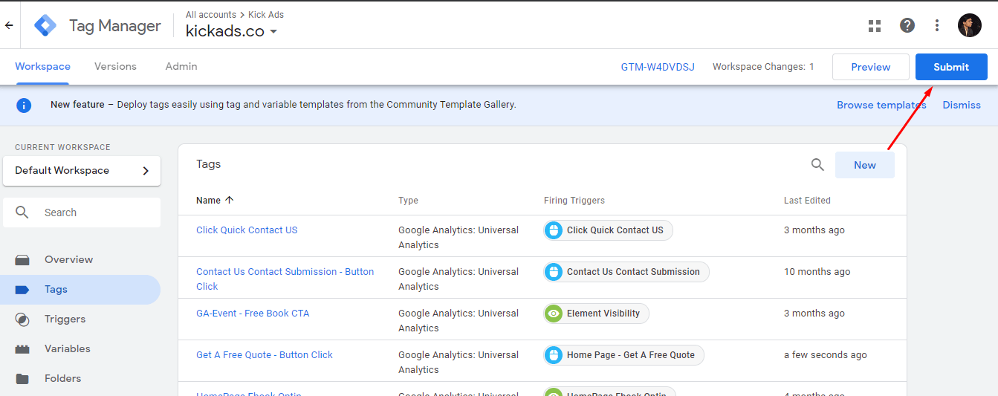Viewport: 998px width, 396px height.
Task: Open Contact Us Contact Submission - Button Click tag
Action: 285,279
